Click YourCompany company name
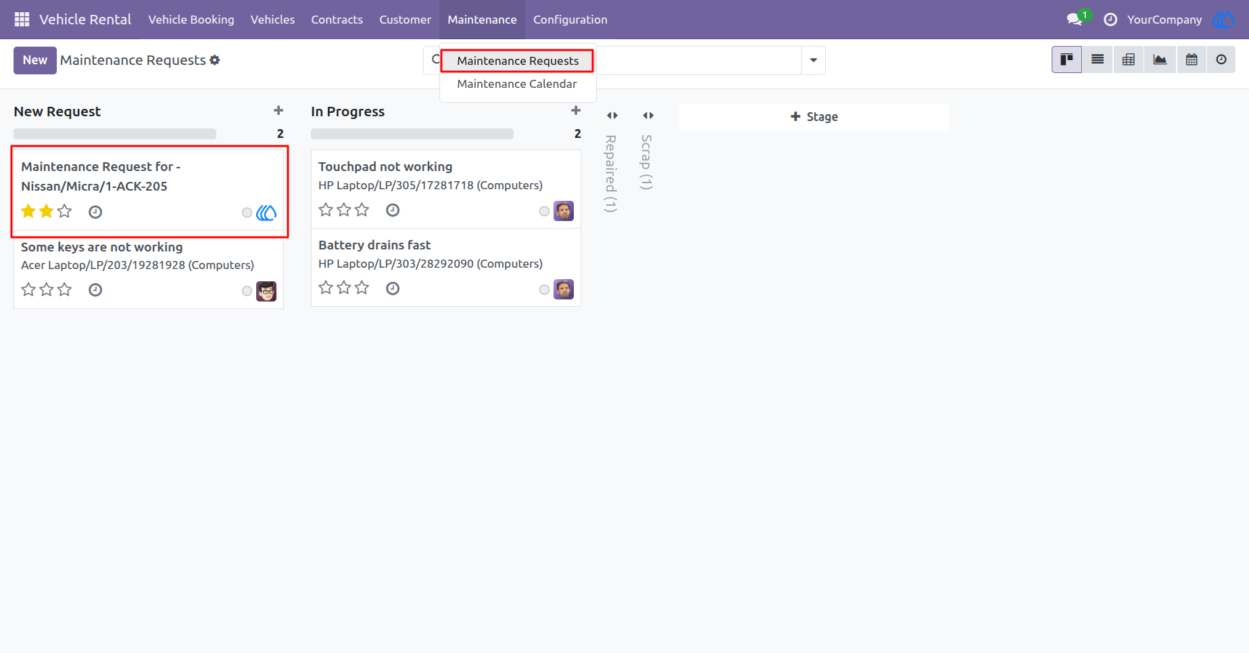This screenshot has height=653, width=1249. click(x=1164, y=20)
